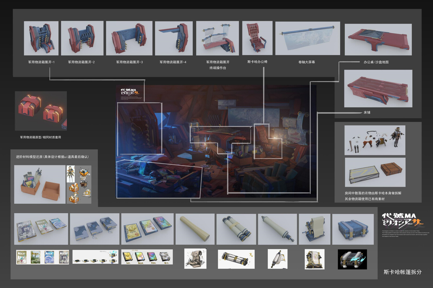Select the bundled double scroll render
Viewport: 433px width, 288px height.
(x=236, y=229)
